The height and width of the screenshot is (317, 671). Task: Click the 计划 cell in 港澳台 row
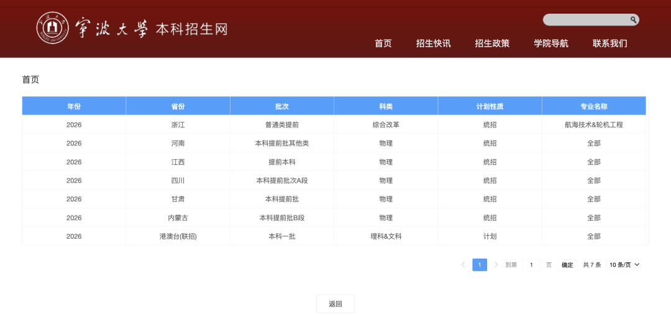point(490,236)
